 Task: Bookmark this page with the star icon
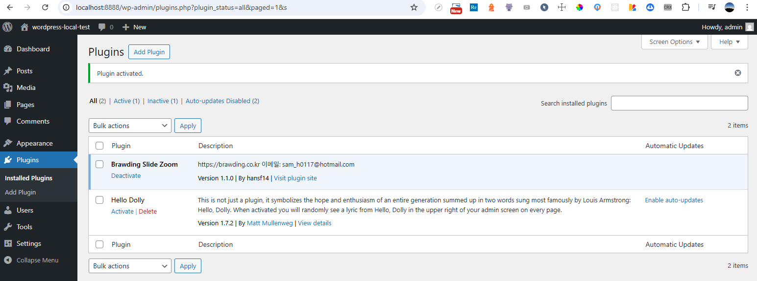pos(414,7)
